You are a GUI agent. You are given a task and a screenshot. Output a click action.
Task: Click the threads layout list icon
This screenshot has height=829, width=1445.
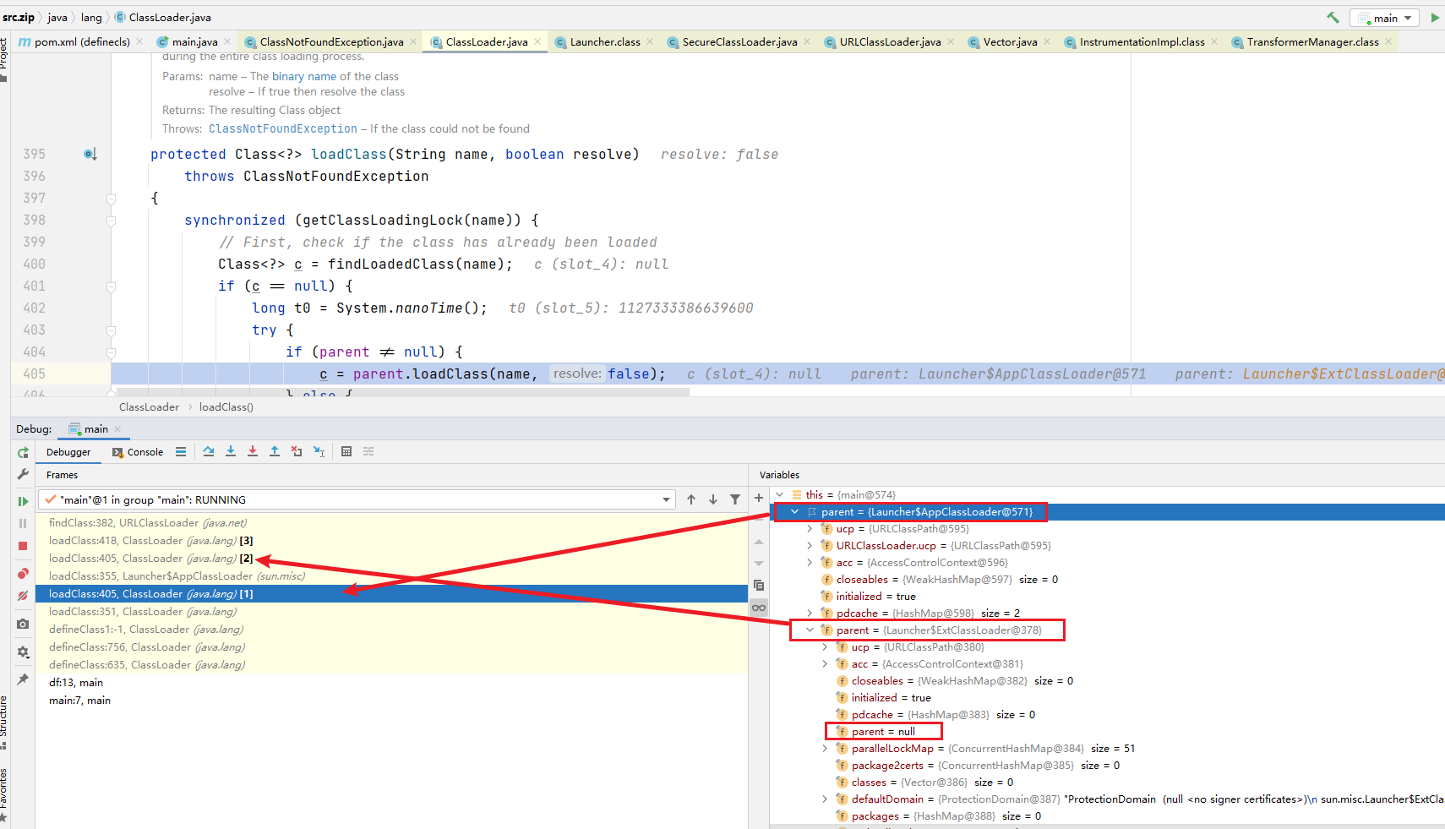[x=181, y=452]
